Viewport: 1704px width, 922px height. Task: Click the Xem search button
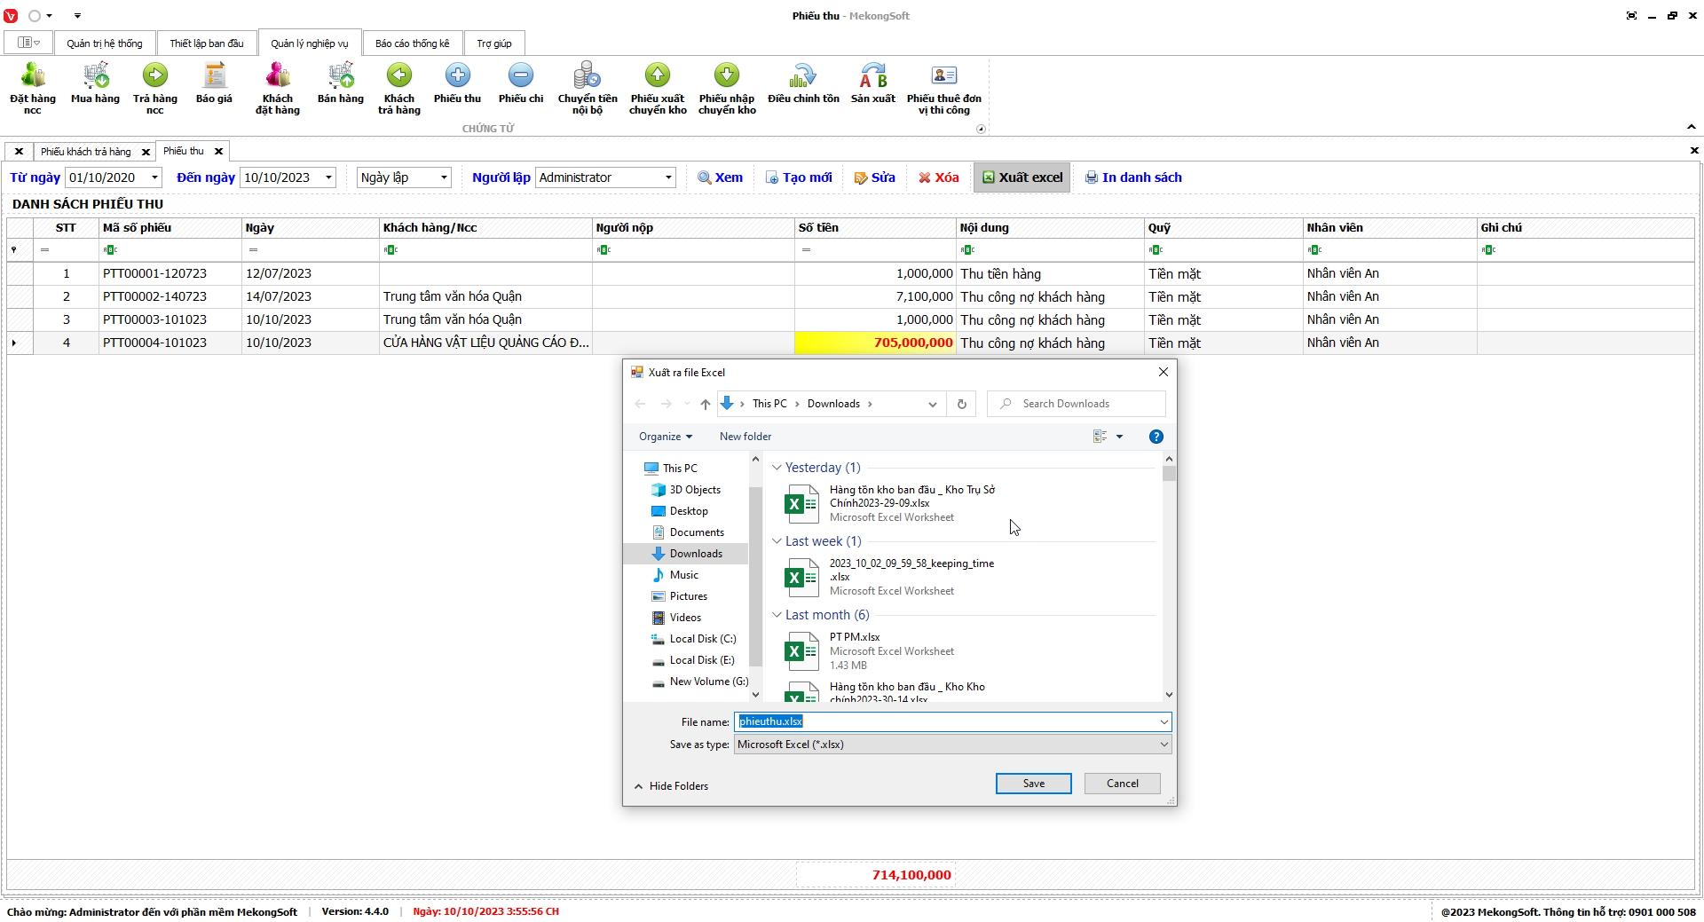coord(720,177)
